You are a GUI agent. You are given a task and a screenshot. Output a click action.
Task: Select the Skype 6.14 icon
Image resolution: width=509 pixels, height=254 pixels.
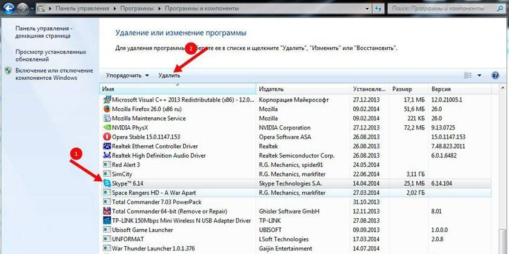tap(107, 183)
